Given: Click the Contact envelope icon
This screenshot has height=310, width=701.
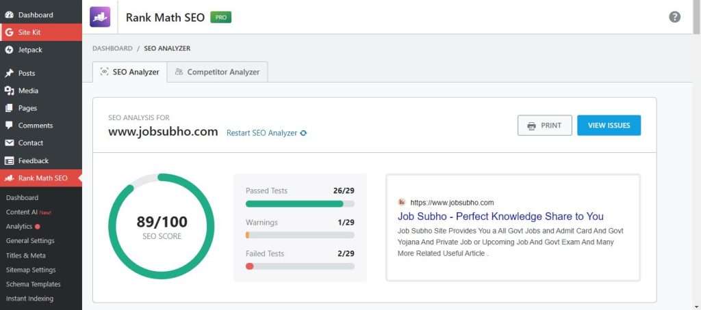Looking at the screenshot, I should [9, 143].
